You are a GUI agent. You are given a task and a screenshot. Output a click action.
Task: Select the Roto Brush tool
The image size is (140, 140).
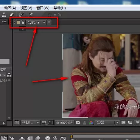coord(21,15)
